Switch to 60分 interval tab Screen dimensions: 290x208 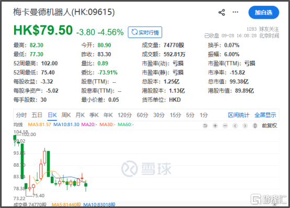point(142,115)
